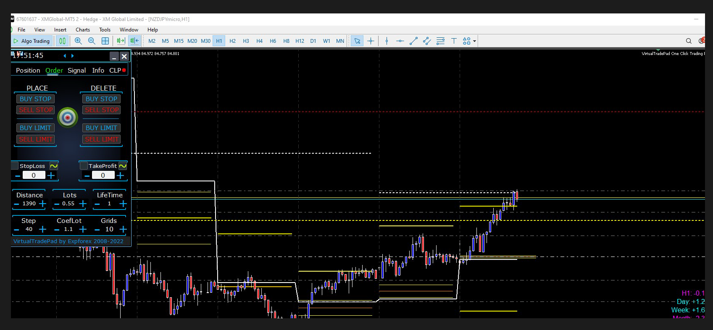Switch to the Position tab
Viewport: 713px width, 330px height.
pos(28,71)
